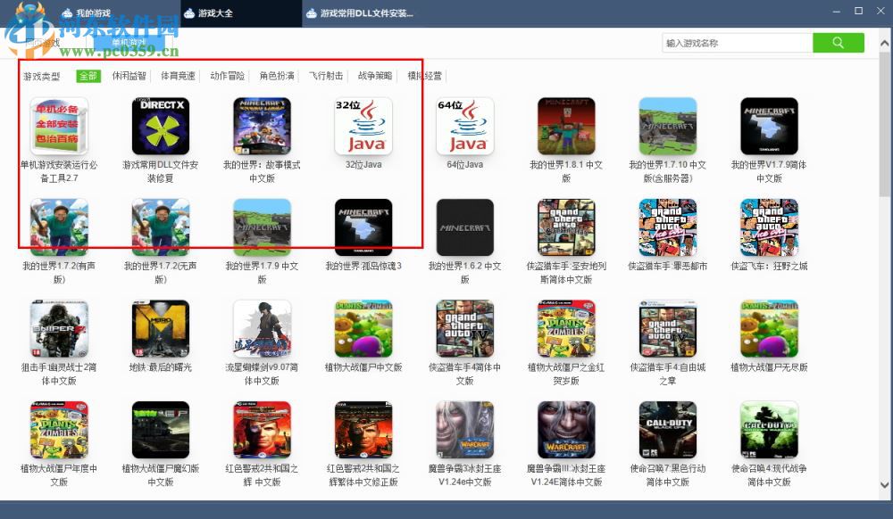Select 我的世界V1.7.9简体中文版 icon
This screenshot has width=893, height=519.
769,127
